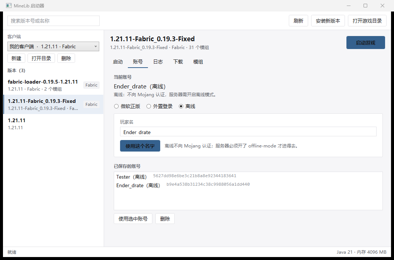Click the 玩家名 input field
The image size is (394, 260).
248,132
